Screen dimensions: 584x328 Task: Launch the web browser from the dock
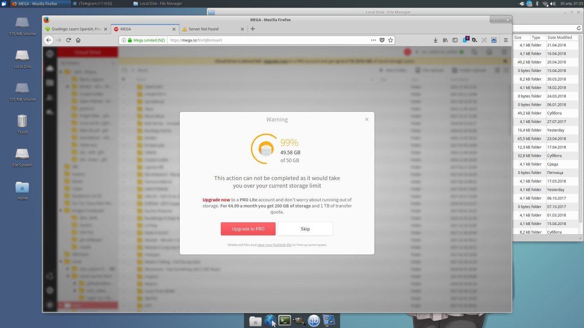pyautogui.click(x=270, y=321)
